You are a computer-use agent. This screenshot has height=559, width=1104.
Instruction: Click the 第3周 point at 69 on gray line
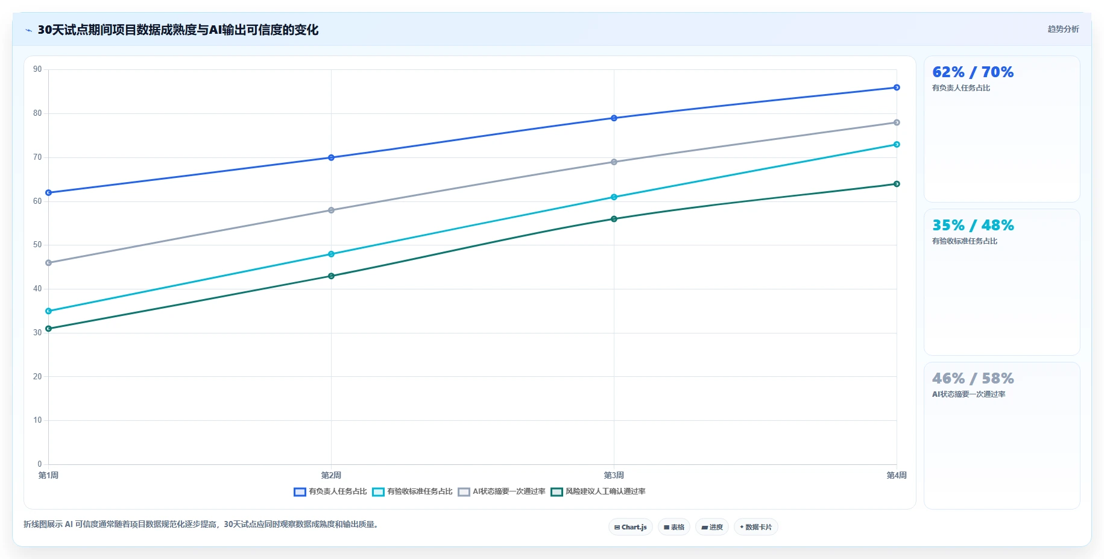pos(614,162)
